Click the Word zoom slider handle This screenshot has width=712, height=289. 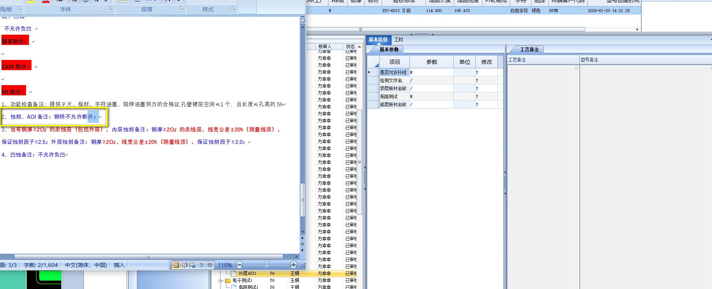267,265
